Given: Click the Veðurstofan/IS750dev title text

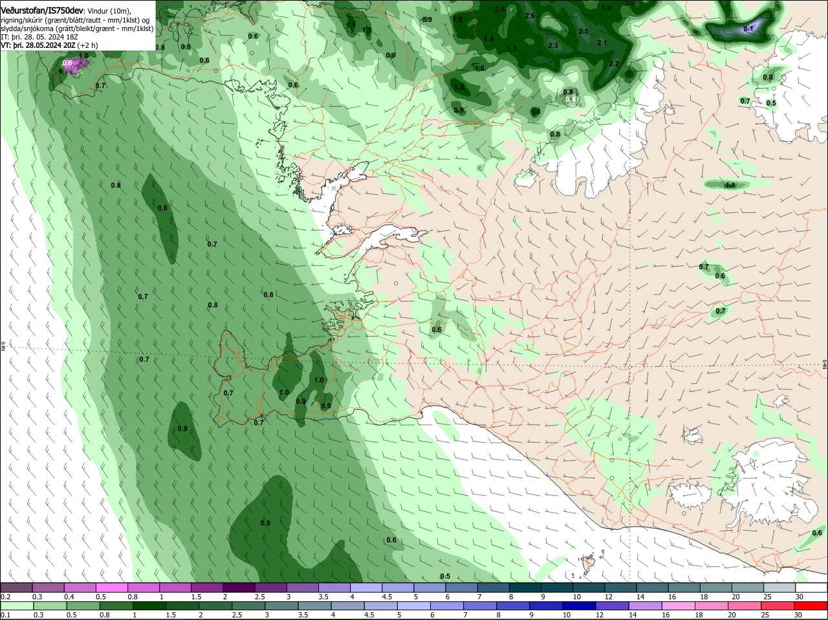Looking at the screenshot, I should [x=42, y=11].
